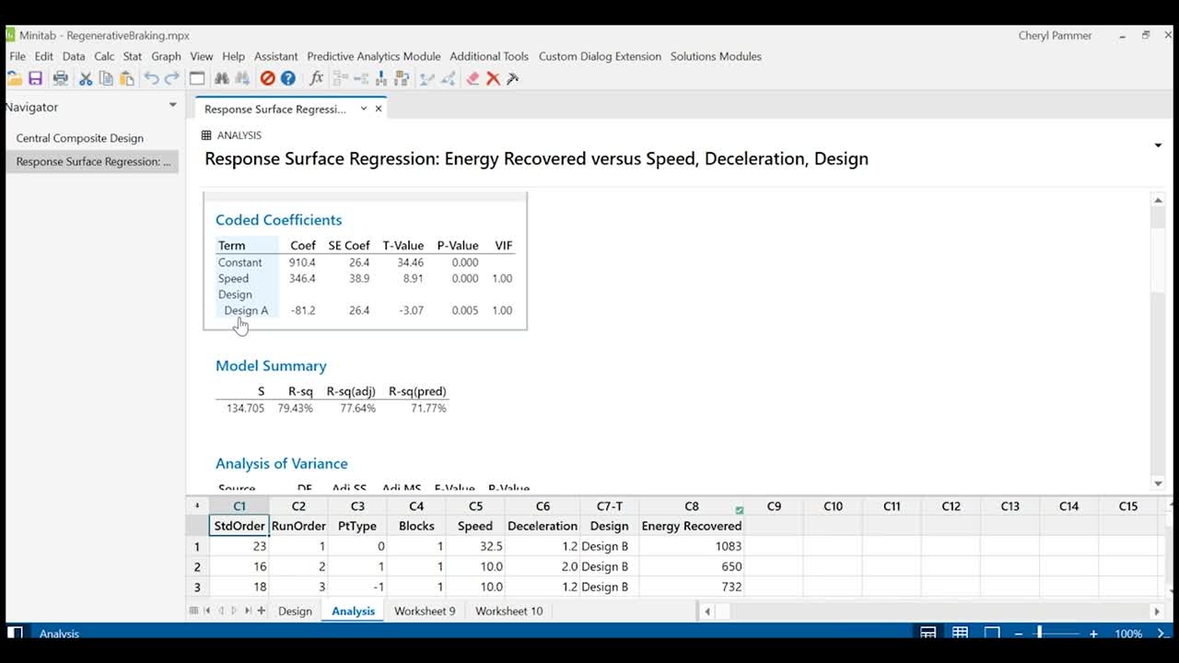
Task: Expand the output options arrow beside the title
Action: tap(1158, 145)
